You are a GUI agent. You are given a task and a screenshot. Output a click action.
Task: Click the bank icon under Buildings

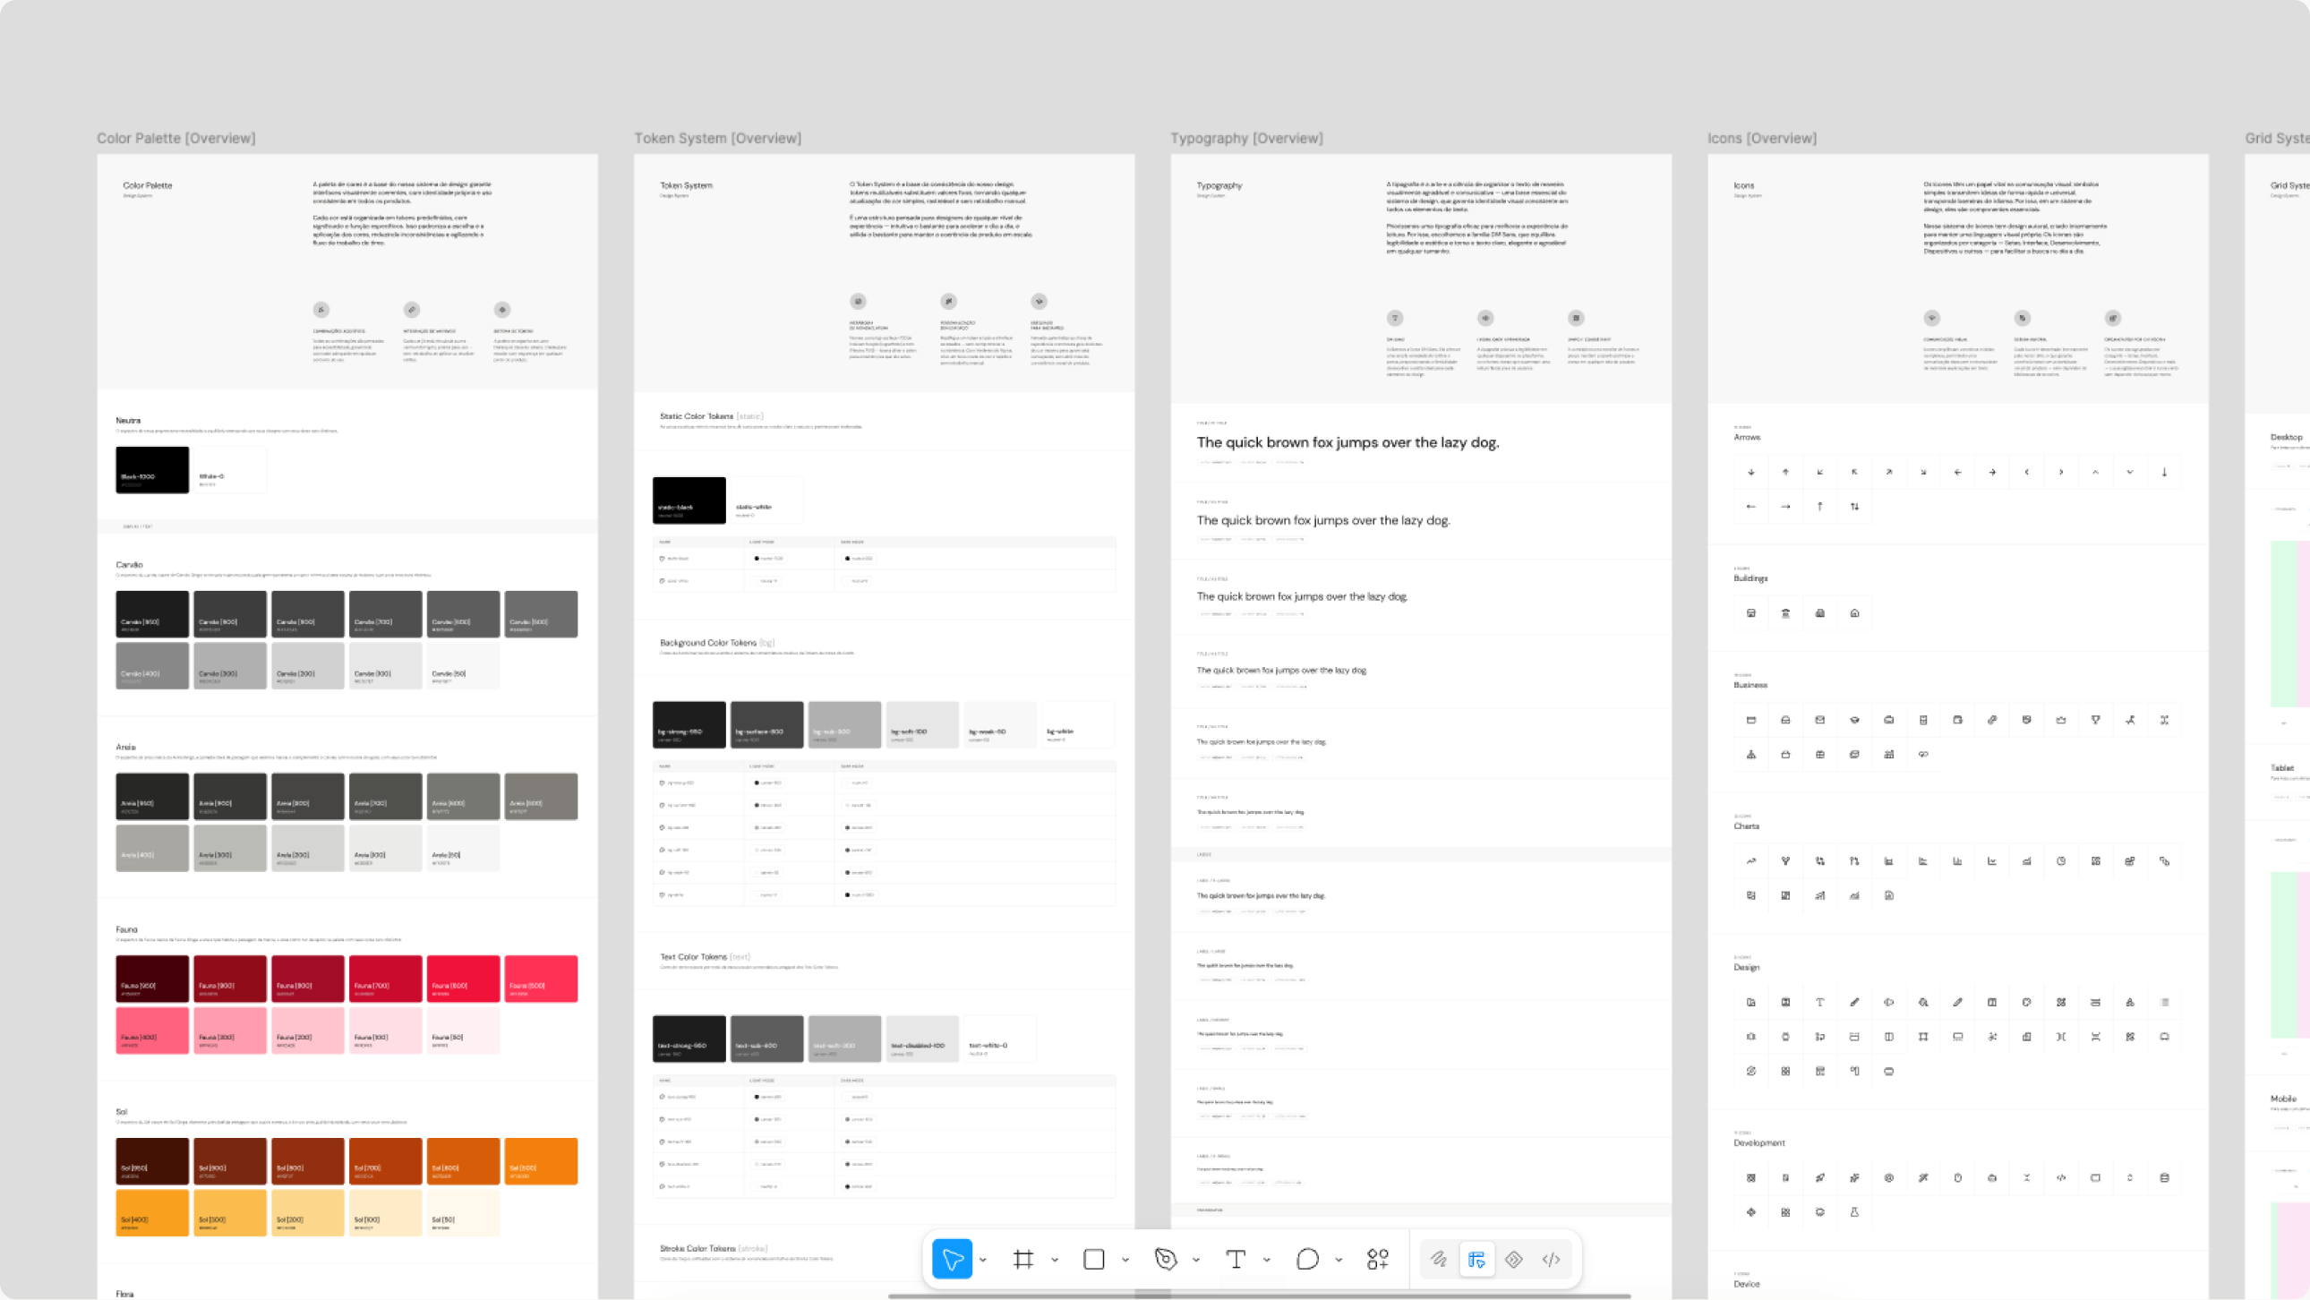pos(1785,613)
